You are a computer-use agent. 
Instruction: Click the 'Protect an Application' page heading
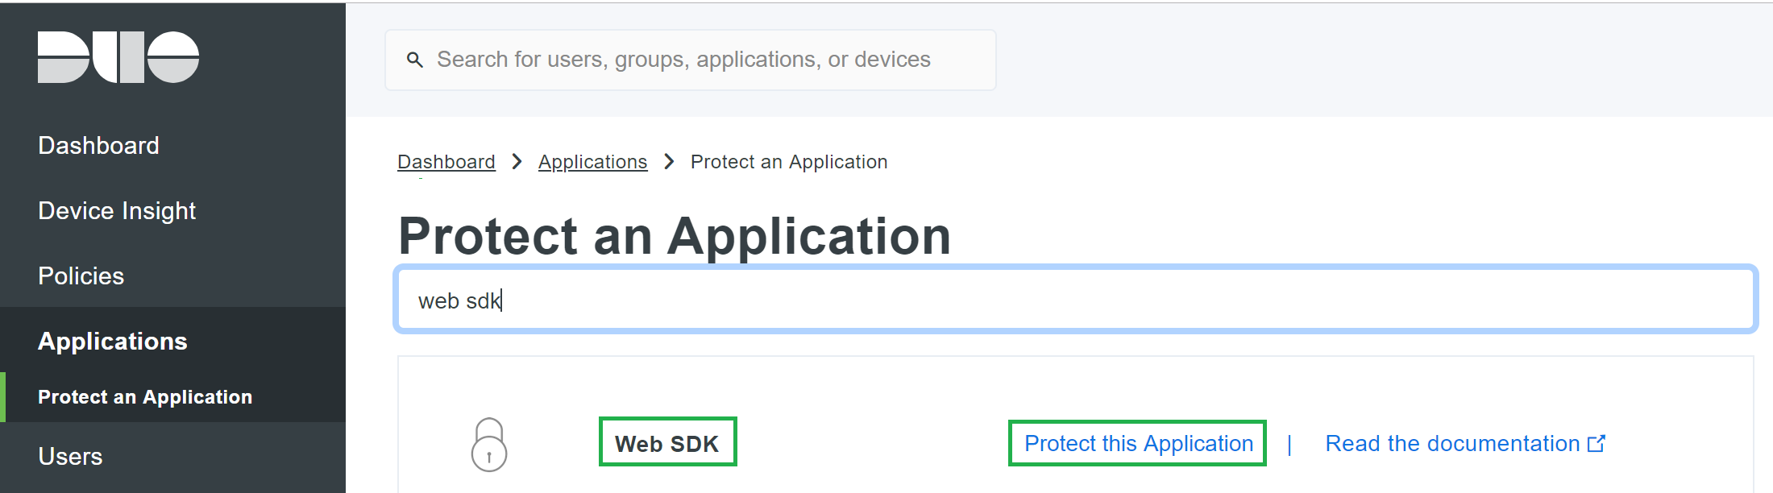675,236
